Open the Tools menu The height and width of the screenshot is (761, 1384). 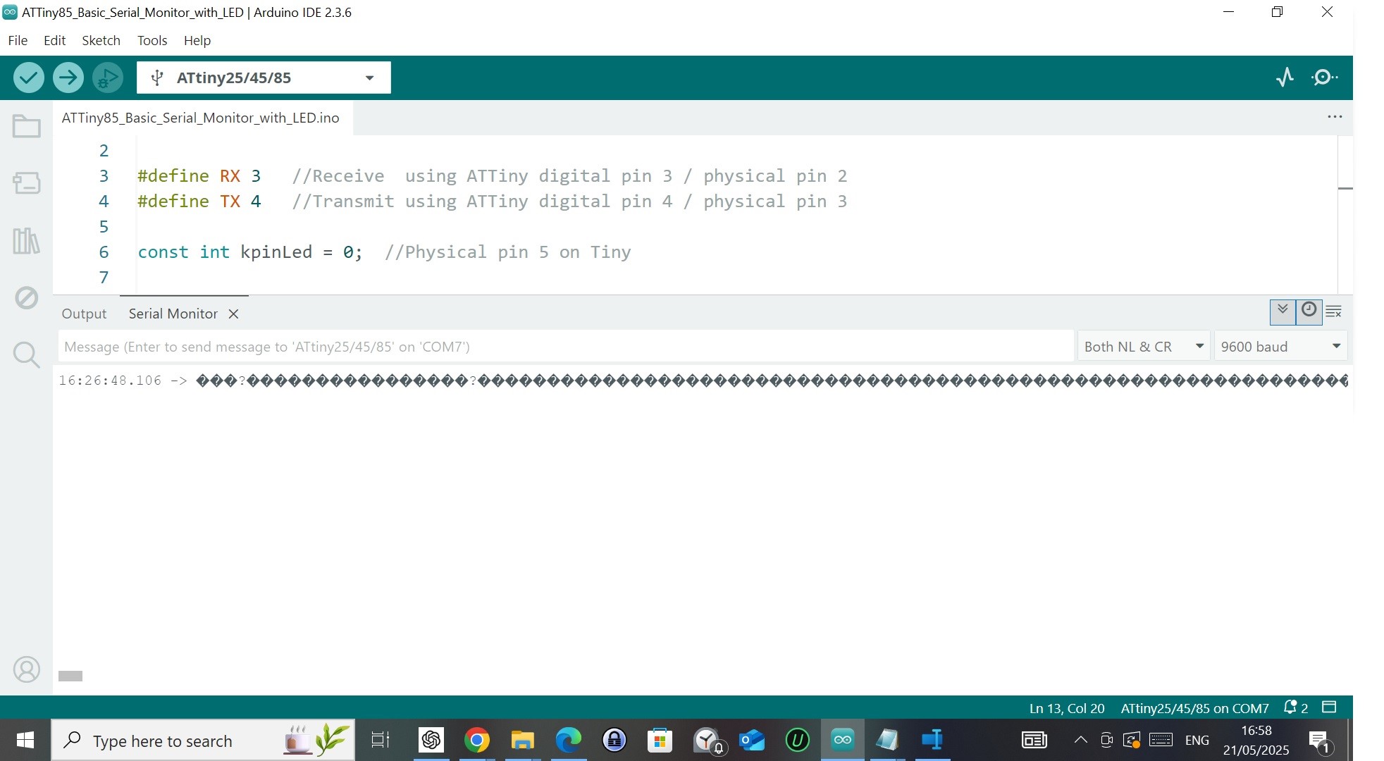click(x=152, y=40)
